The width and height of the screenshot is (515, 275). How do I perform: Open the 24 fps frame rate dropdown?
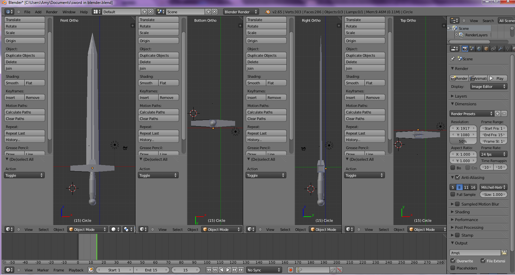(493, 154)
